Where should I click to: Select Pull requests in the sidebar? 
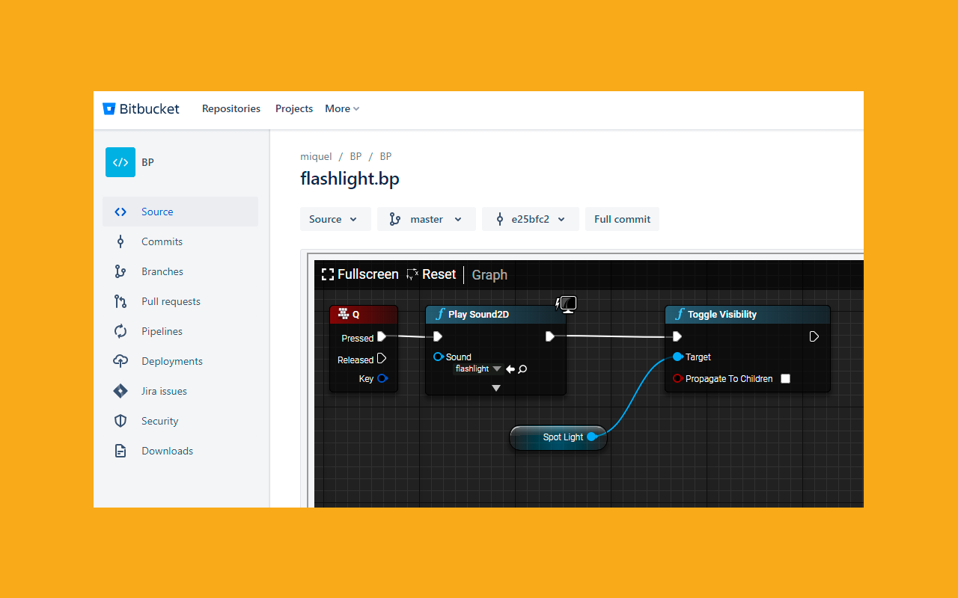pyautogui.click(x=180, y=301)
